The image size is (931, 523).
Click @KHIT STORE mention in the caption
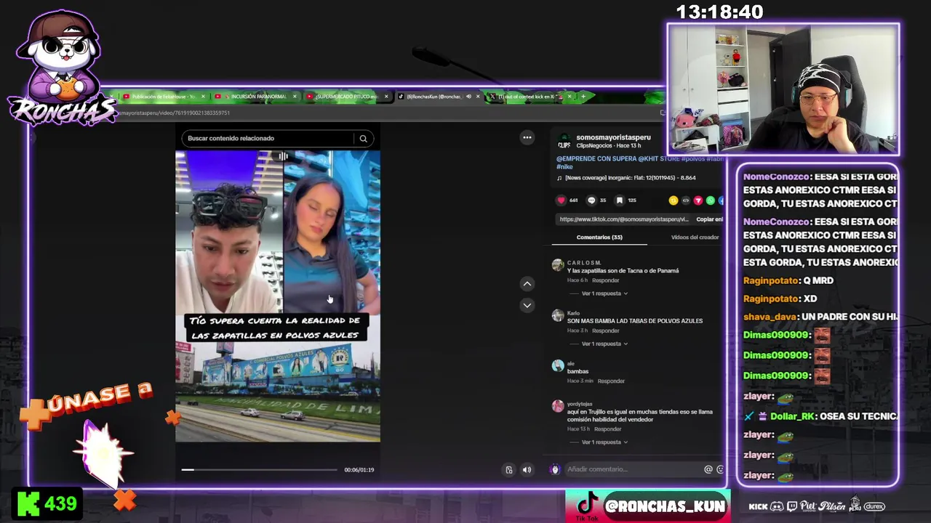coord(659,158)
